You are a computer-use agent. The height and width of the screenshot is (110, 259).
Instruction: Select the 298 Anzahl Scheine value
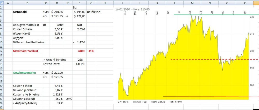pos(80,60)
